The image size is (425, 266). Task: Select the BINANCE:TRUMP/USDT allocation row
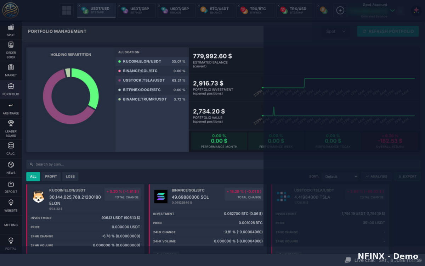(x=152, y=99)
